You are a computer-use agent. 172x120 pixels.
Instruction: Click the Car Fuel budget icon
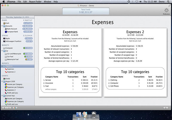pos(6,57)
